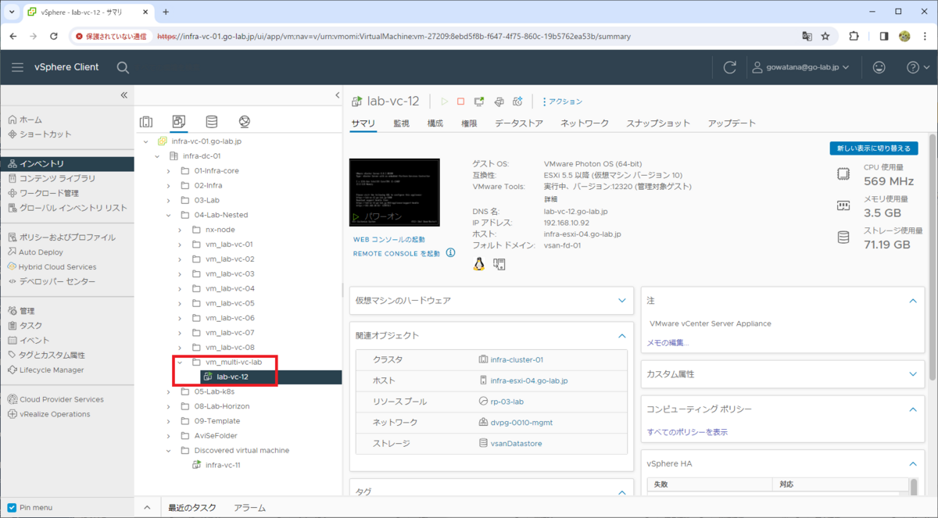Open the vsanDatastore storage link
Image resolution: width=938 pixels, height=518 pixels.
[516, 444]
